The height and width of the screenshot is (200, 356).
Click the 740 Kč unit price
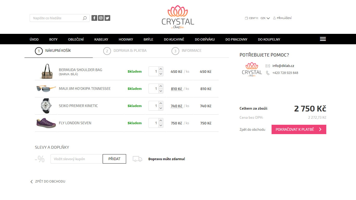(x=176, y=106)
